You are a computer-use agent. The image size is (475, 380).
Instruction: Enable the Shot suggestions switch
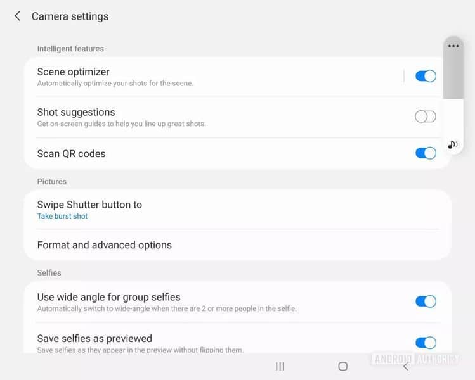426,117
